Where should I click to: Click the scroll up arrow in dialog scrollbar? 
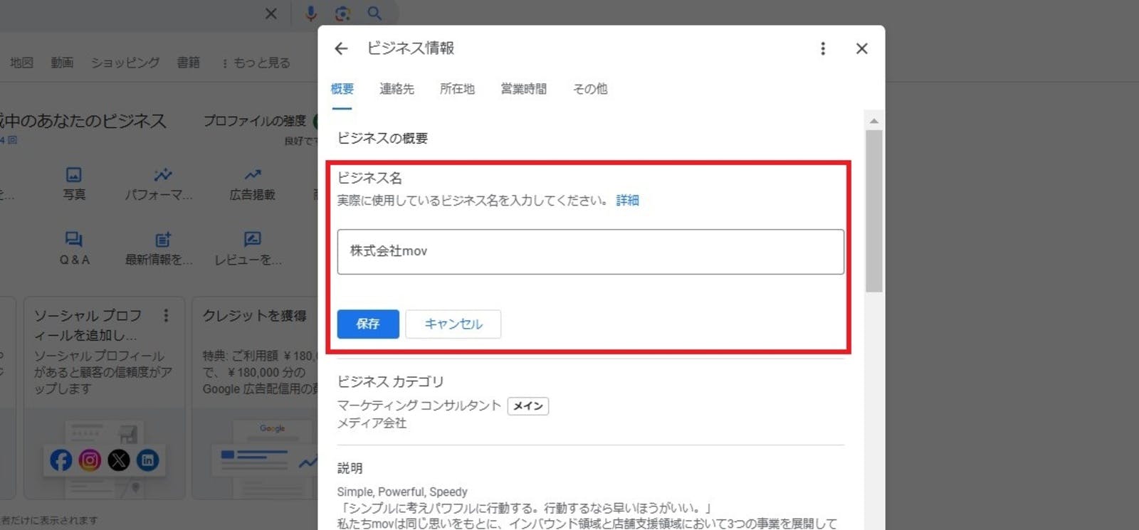(874, 121)
